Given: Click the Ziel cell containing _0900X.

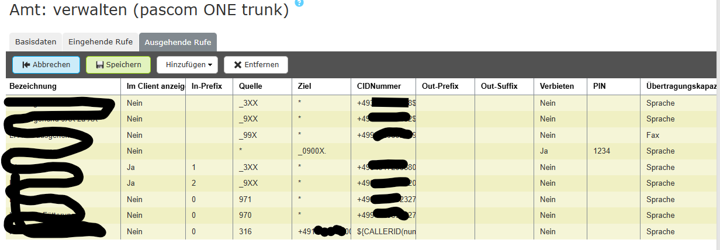Looking at the screenshot, I should (x=312, y=151).
